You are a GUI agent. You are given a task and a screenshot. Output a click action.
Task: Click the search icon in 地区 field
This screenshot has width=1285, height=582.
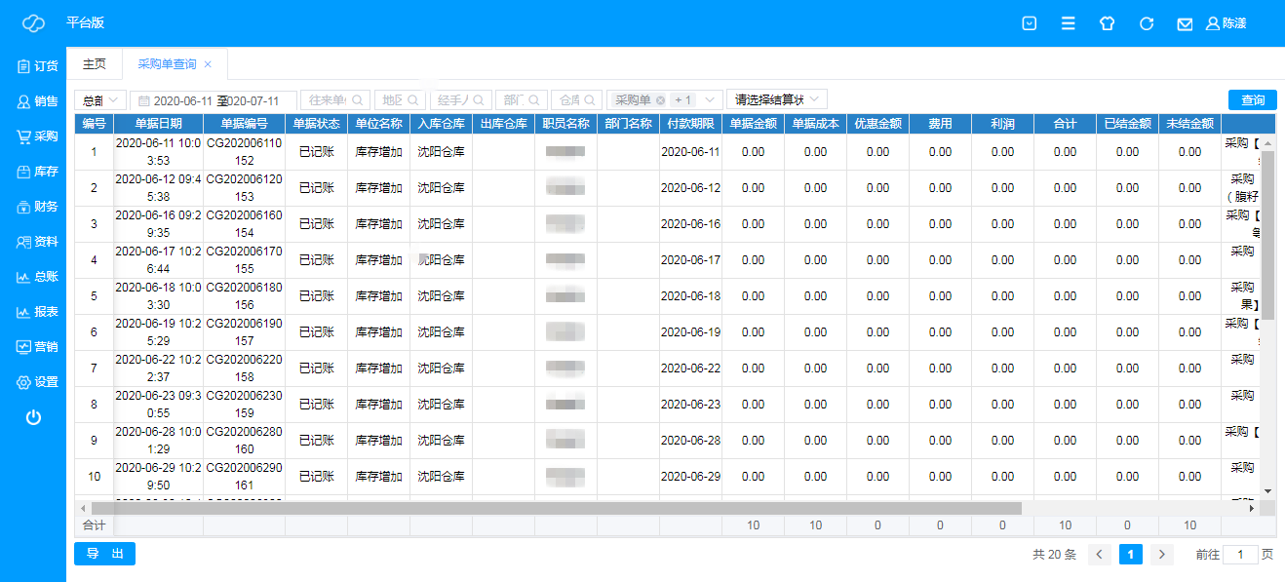[413, 100]
